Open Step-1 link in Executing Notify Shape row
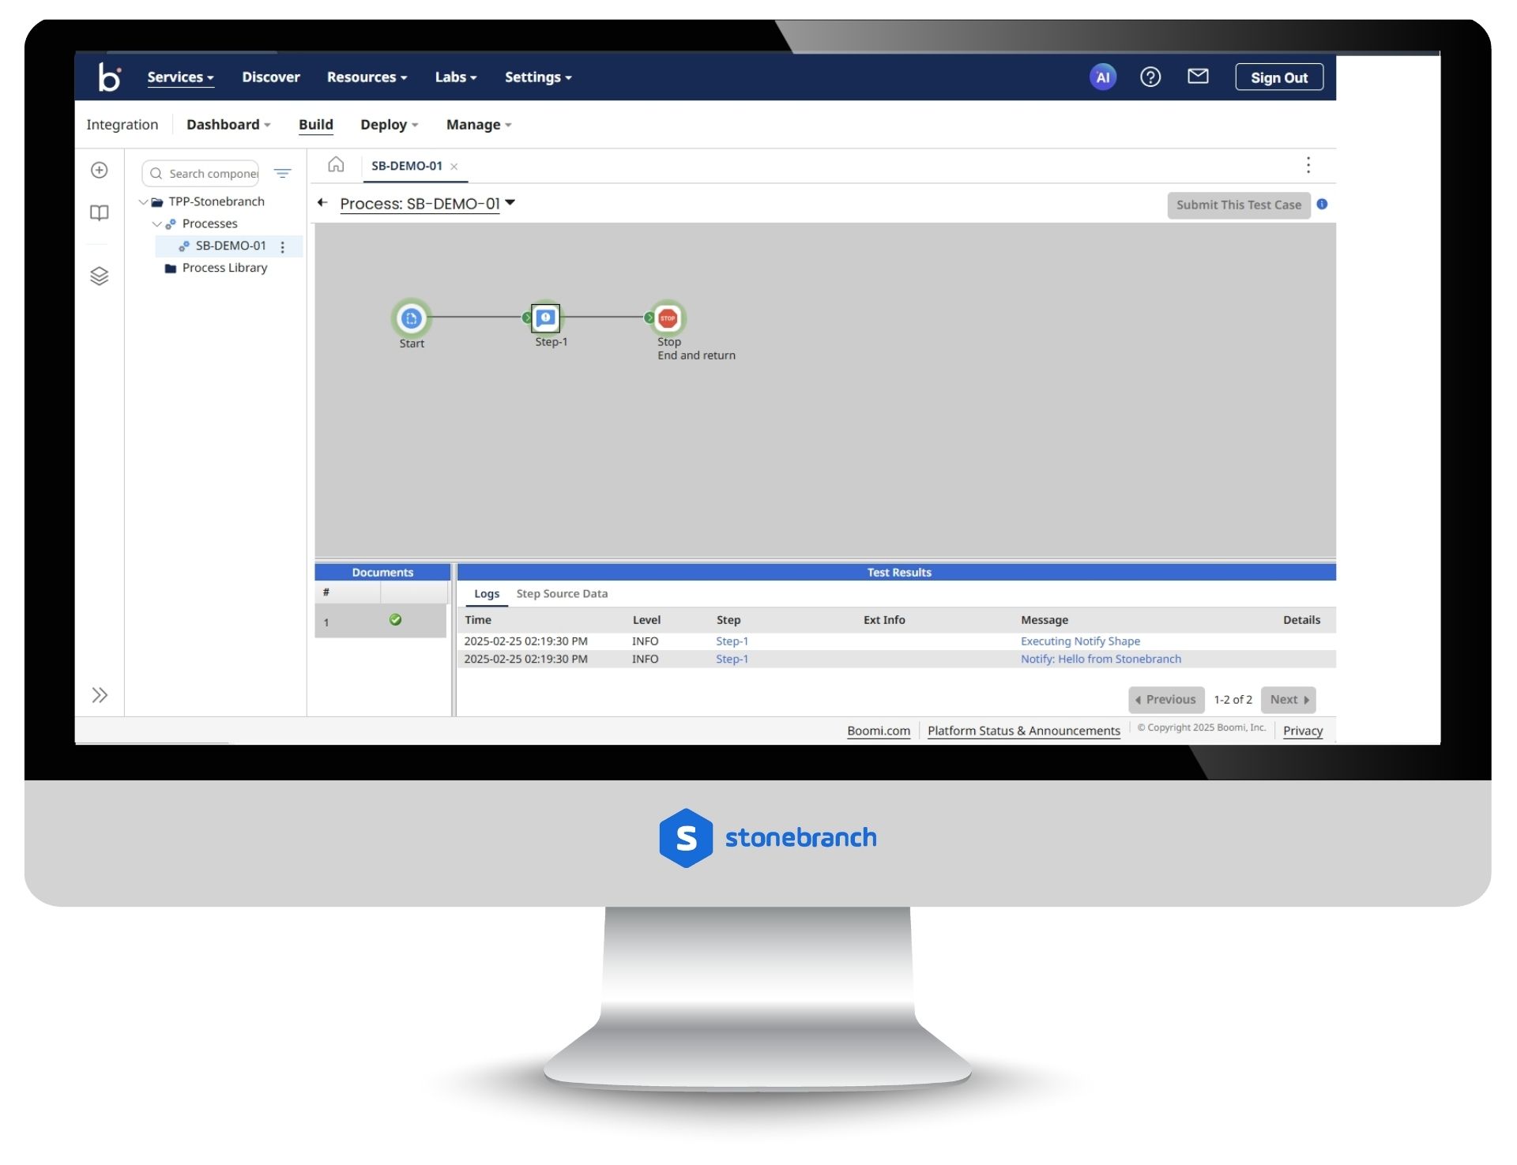1517x1165 pixels. point(732,642)
